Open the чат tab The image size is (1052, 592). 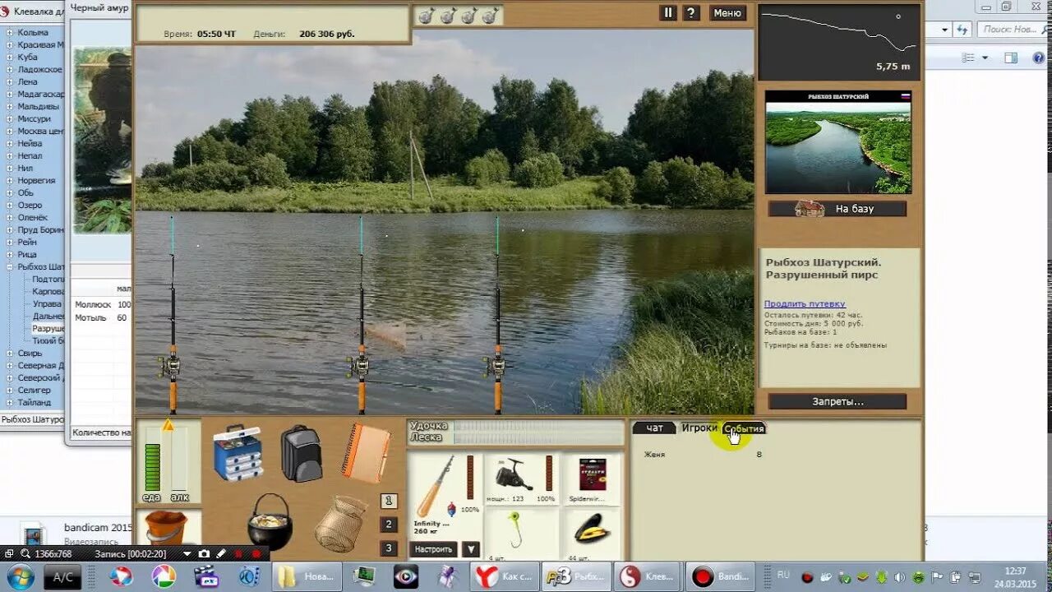(655, 428)
